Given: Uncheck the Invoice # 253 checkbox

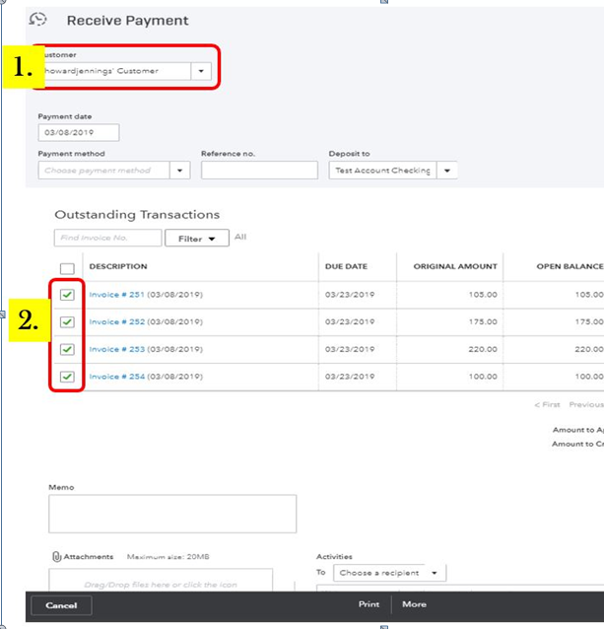Looking at the screenshot, I should [67, 349].
